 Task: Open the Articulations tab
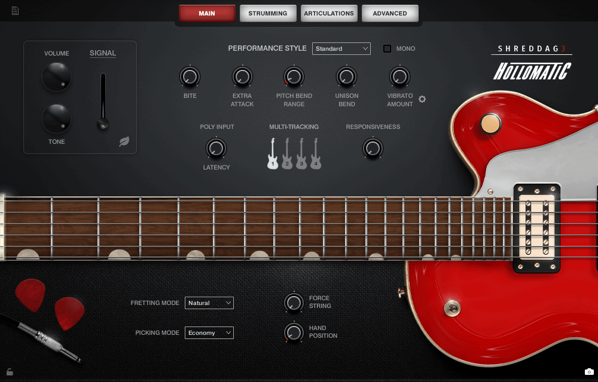[x=329, y=13]
